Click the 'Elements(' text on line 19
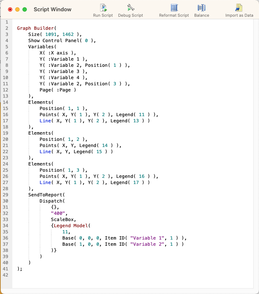Viewport: 259px width, 294px height. click(x=41, y=133)
